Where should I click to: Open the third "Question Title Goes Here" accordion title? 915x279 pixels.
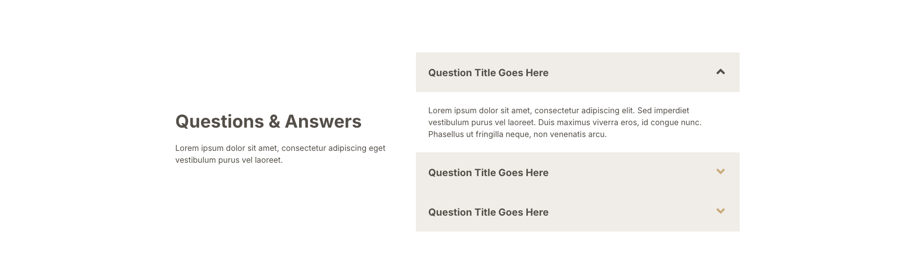pyautogui.click(x=488, y=212)
